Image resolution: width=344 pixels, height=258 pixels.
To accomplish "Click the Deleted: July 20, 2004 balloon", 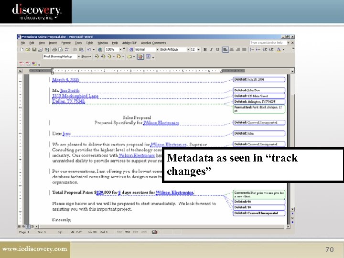I will [259, 79].
